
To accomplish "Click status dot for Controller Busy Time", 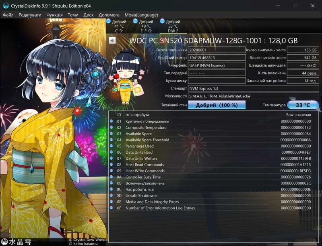I will click(111, 177).
